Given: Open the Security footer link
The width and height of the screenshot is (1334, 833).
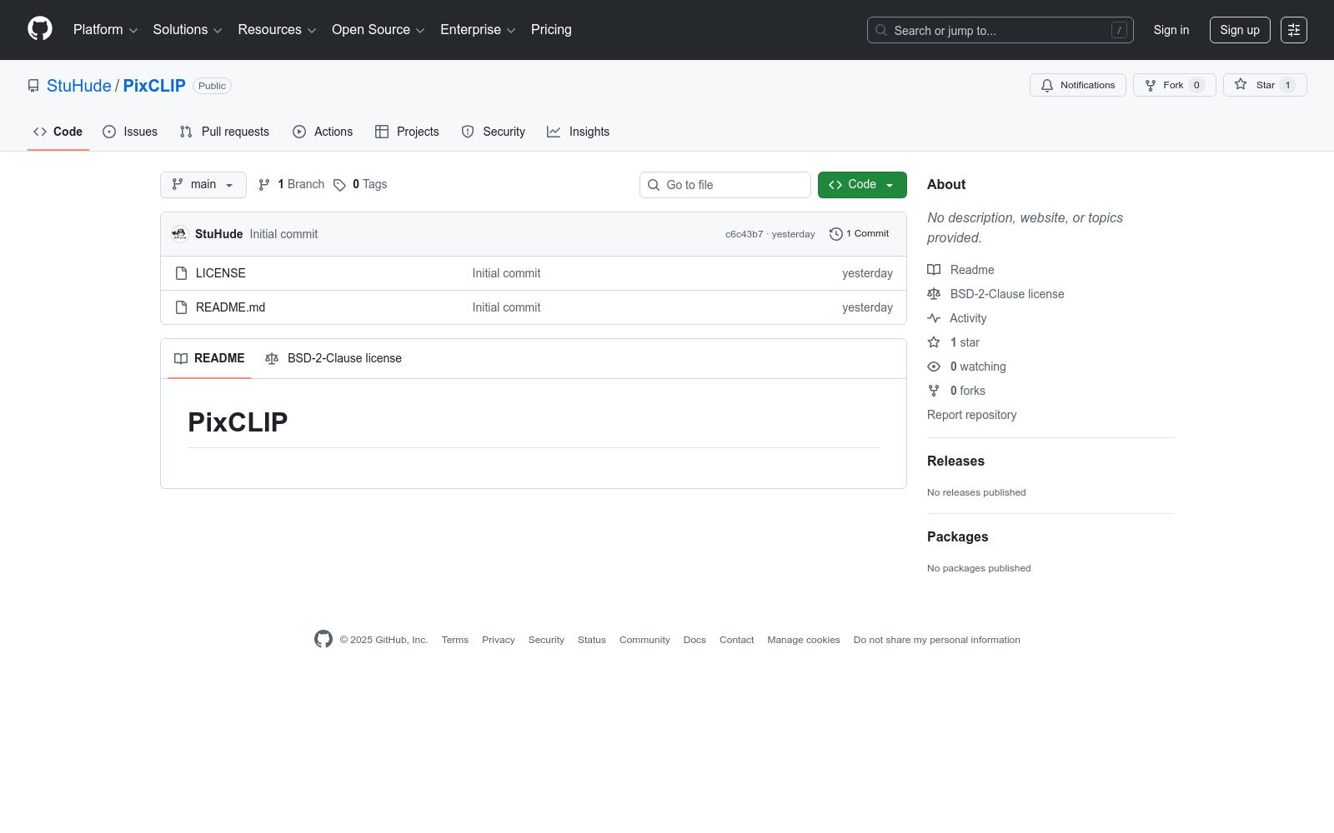Looking at the screenshot, I should [x=546, y=640].
